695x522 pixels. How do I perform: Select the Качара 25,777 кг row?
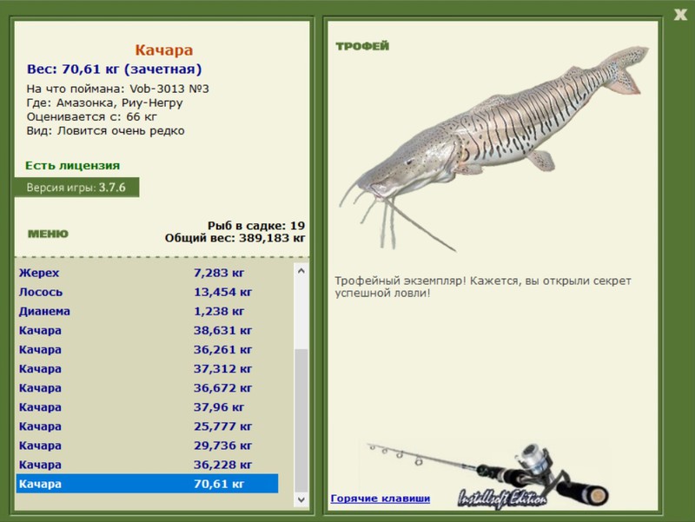point(147,426)
